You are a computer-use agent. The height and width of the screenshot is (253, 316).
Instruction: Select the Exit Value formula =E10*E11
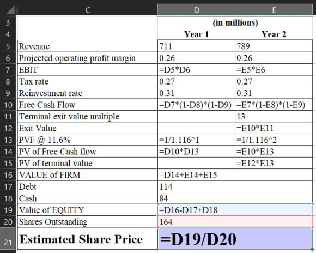click(x=274, y=128)
